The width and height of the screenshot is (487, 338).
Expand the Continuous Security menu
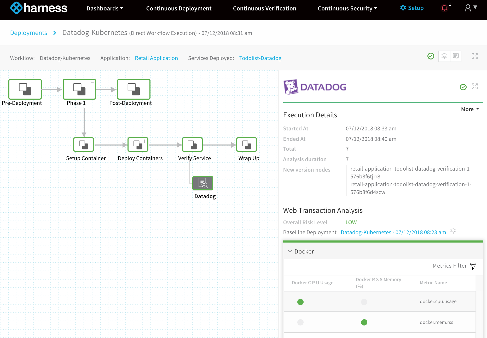[x=347, y=8]
